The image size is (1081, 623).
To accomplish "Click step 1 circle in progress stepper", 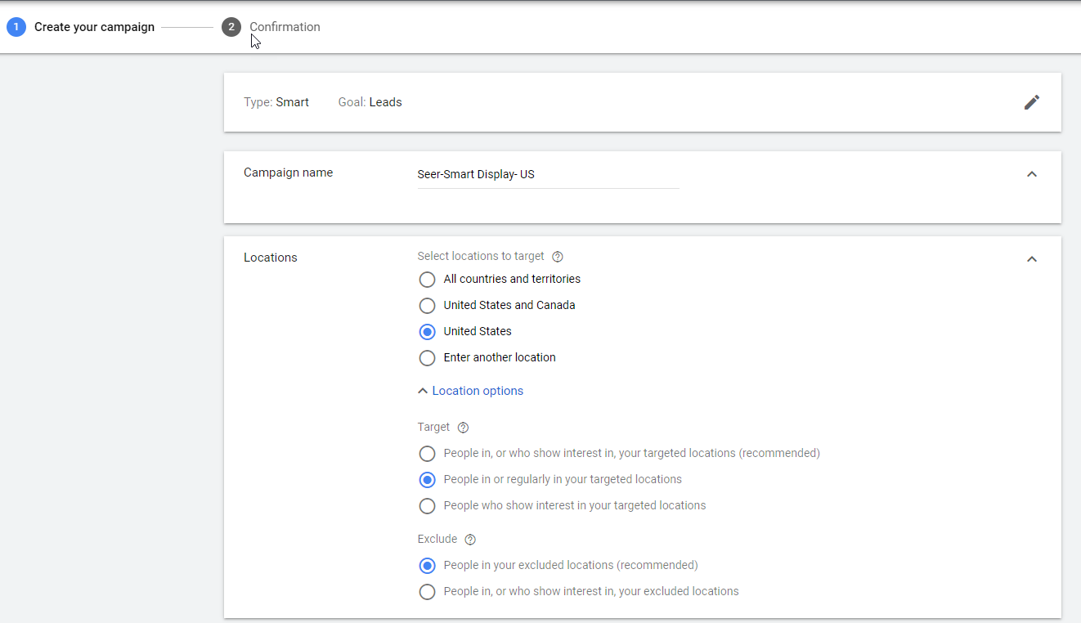I will click(x=16, y=27).
